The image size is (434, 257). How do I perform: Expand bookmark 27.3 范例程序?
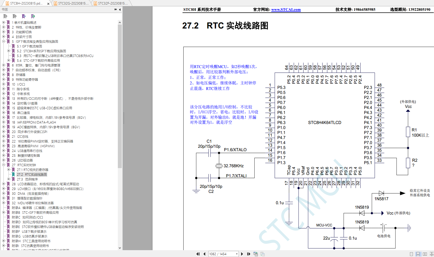coord(9,179)
